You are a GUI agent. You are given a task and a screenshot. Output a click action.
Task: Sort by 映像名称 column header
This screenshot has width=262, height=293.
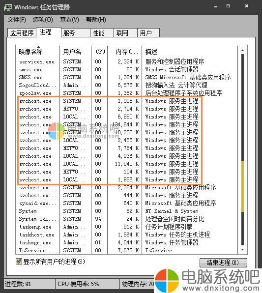pyautogui.click(x=37, y=52)
